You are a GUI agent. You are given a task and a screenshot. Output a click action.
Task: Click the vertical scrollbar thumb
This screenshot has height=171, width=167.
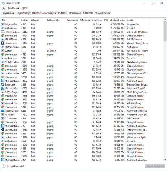pyautogui.click(x=165, y=31)
